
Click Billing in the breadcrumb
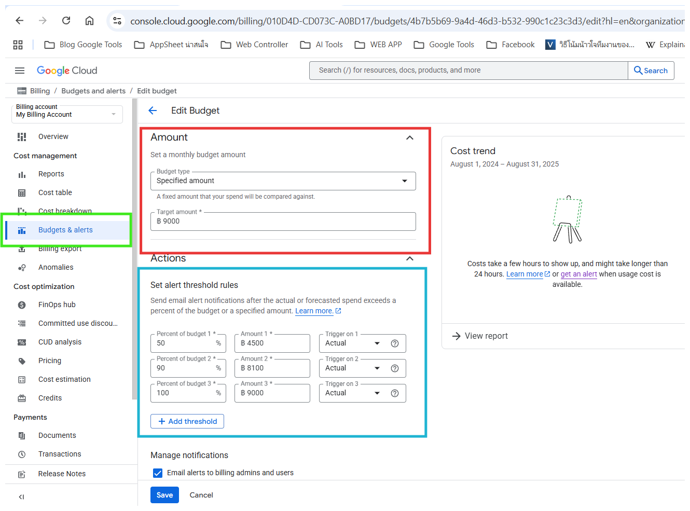click(x=40, y=91)
